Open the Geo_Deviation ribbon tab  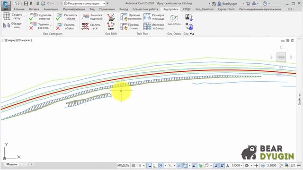tap(205, 9)
